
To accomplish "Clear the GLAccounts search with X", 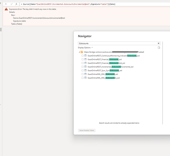I will point(158,43).
